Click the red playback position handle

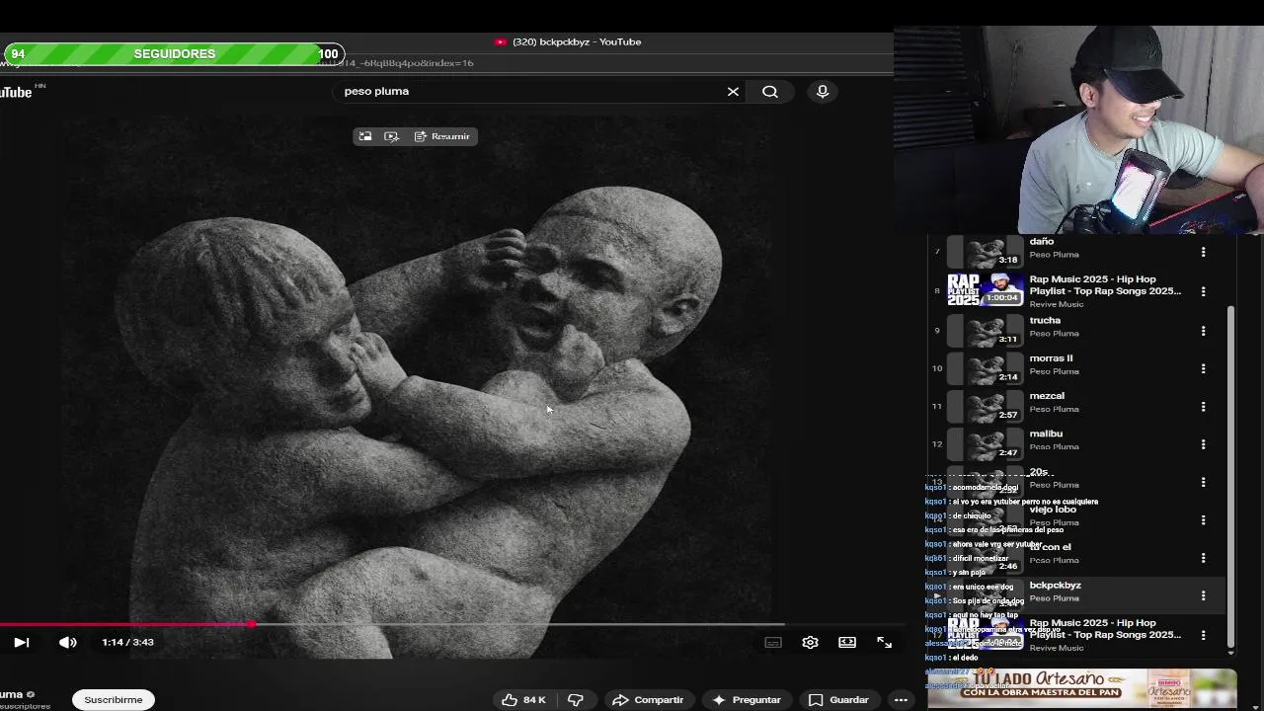point(252,624)
